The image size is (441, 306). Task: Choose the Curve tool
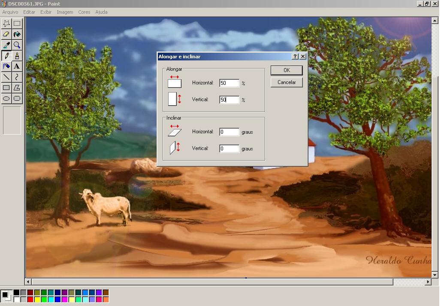click(17, 77)
